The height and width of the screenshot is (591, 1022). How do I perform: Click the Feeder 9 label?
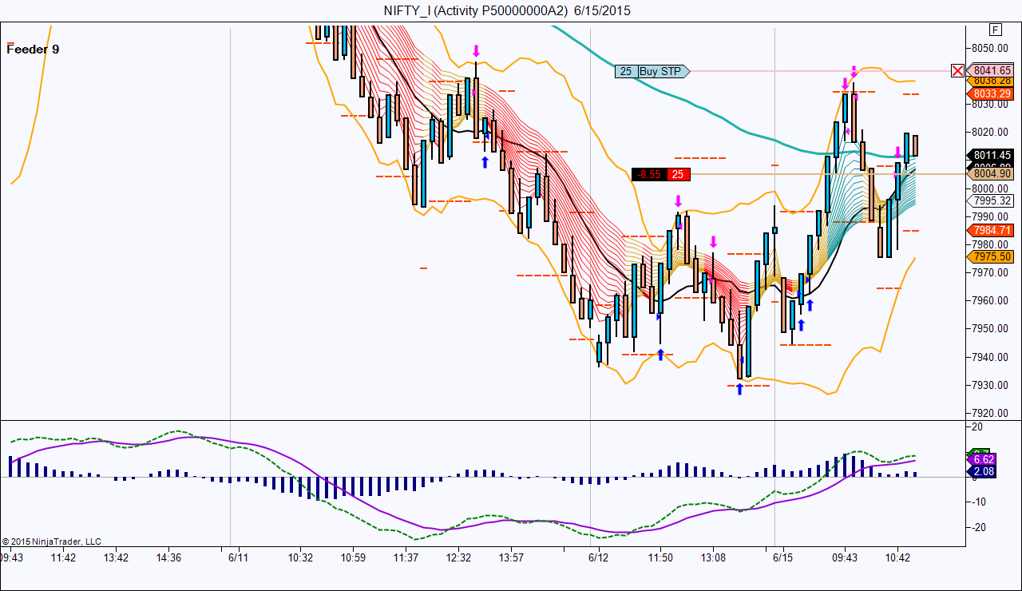point(33,49)
